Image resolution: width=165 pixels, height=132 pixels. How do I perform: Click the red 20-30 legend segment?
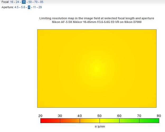tap(50, 121)
